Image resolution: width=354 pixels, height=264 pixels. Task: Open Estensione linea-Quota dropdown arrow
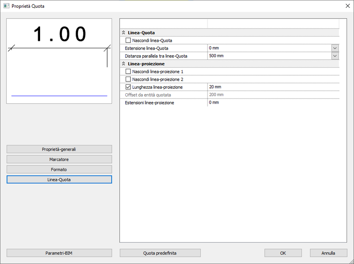click(x=335, y=48)
